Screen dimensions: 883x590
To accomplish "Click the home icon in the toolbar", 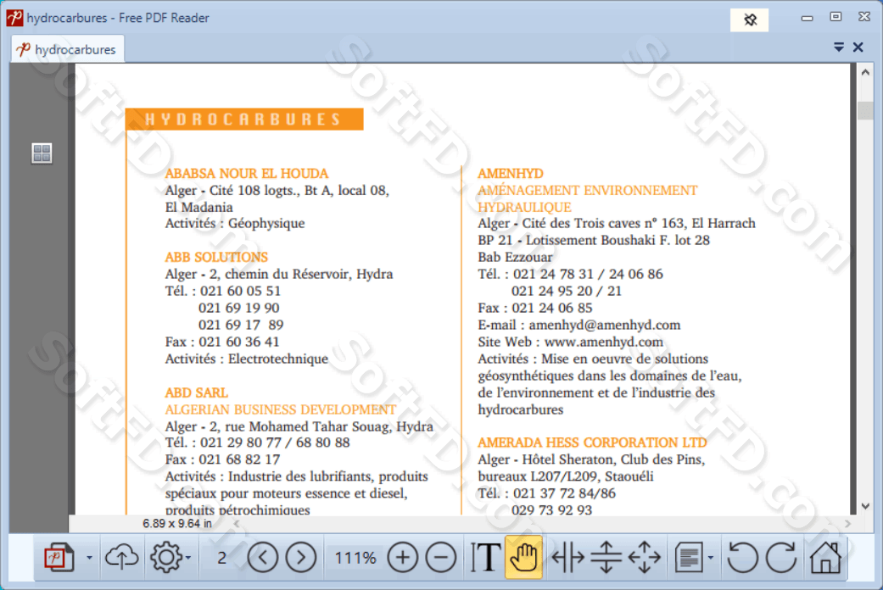I will point(825,557).
